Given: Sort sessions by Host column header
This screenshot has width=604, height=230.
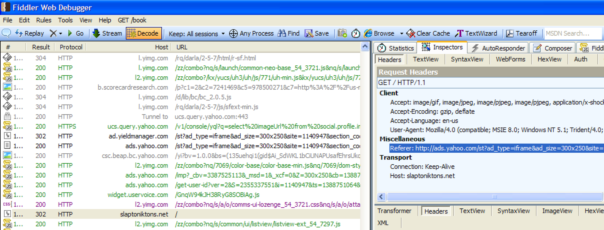Looking at the screenshot, I should [x=129, y=47].
